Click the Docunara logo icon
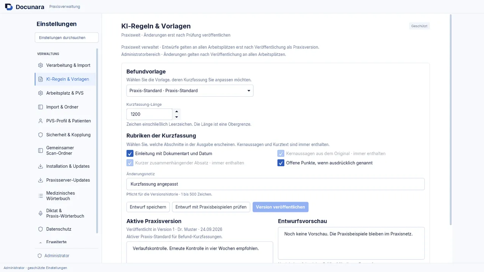This screenshot has height=272, width=484. coord(9,7)
